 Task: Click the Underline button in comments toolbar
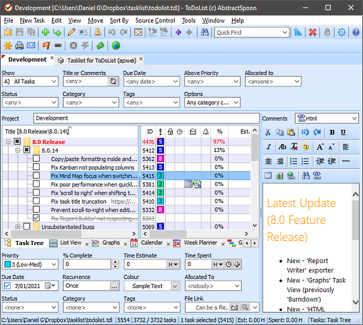pos(343,132)
